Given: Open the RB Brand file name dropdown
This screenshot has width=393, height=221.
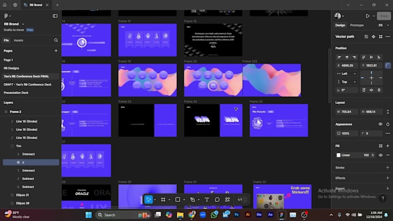Looking at the screenshot, I should (23, 24).
